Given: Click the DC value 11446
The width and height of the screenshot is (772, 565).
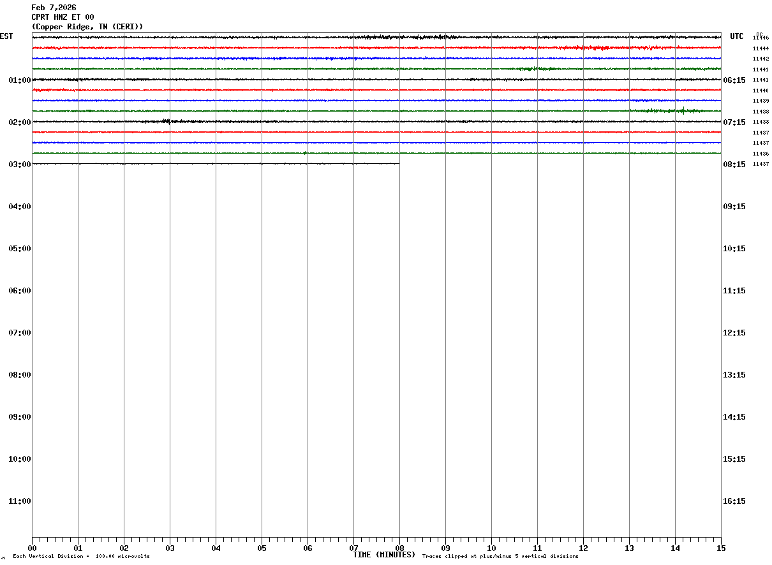Looking at the screenshot, I should tap(761, 38).
